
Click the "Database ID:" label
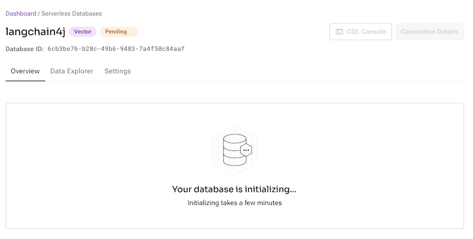(x=24, y=49)
